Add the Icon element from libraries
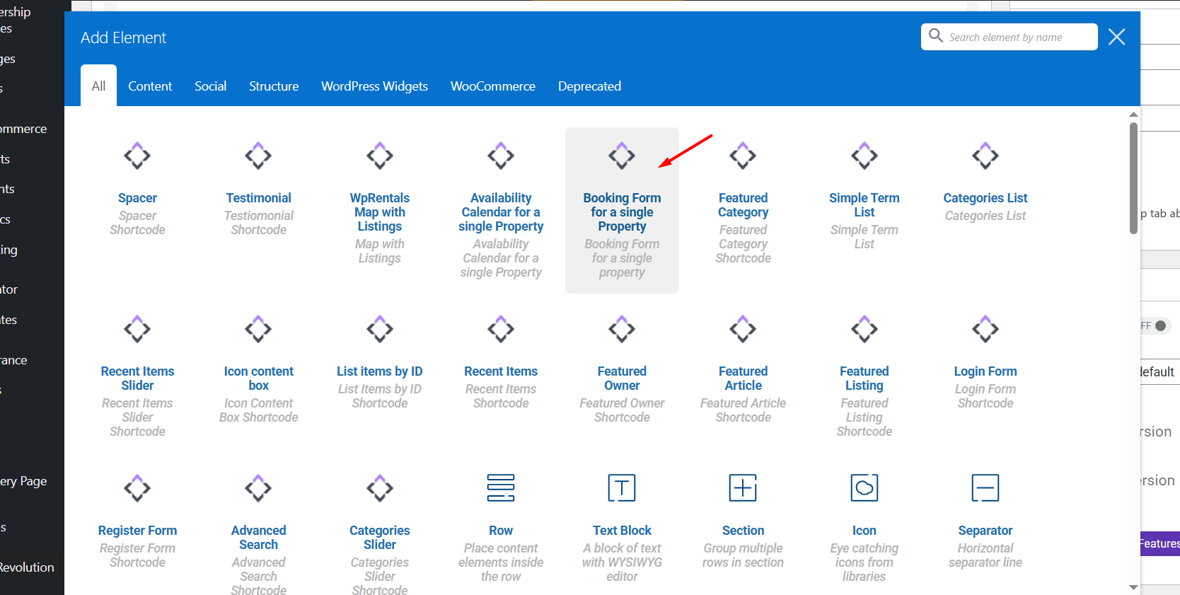 point(864,530)
